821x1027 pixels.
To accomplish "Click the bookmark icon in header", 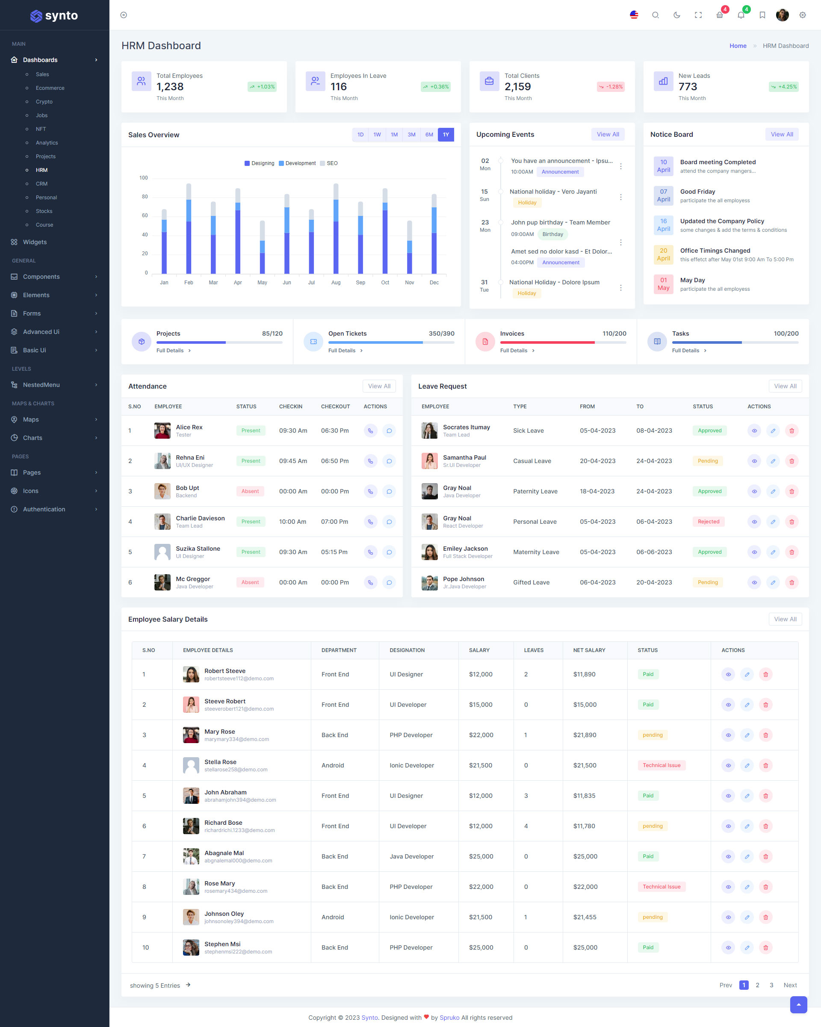I will 762,15.
